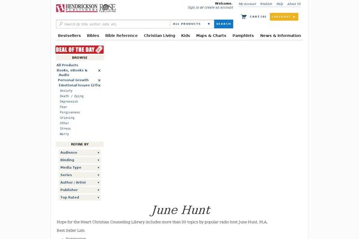
Task: Expand the Binding refine option
Action: pyautogui.click(x=80, y=160)
